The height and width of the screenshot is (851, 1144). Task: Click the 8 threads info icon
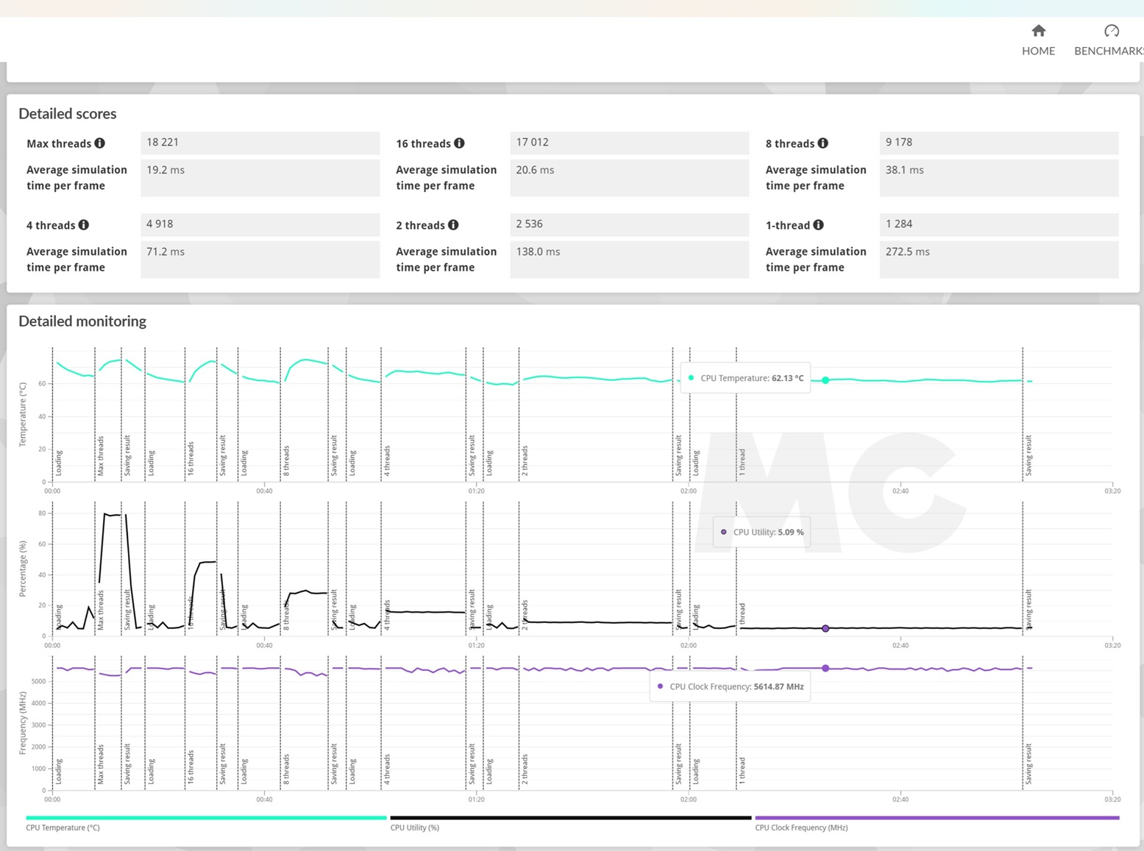pos(823,143)
